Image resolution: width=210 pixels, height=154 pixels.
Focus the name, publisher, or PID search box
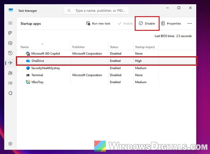pyautogui.click(x=96, y=10)
